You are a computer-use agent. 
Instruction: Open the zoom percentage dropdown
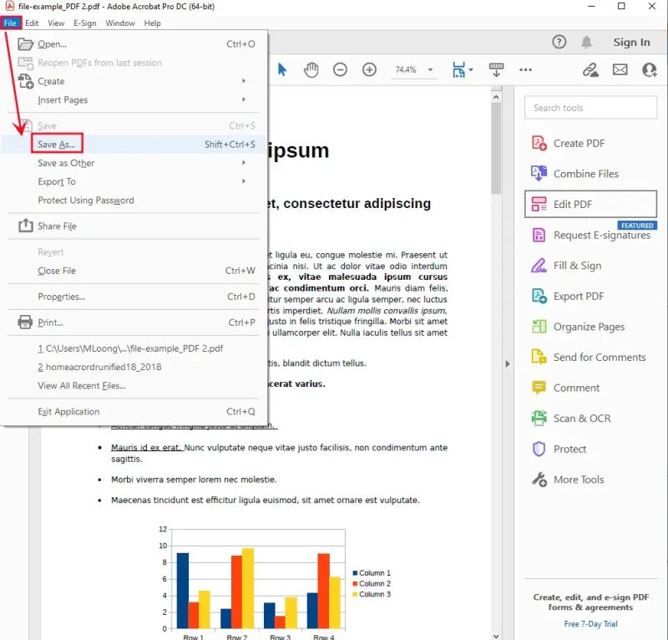(430, 70)
